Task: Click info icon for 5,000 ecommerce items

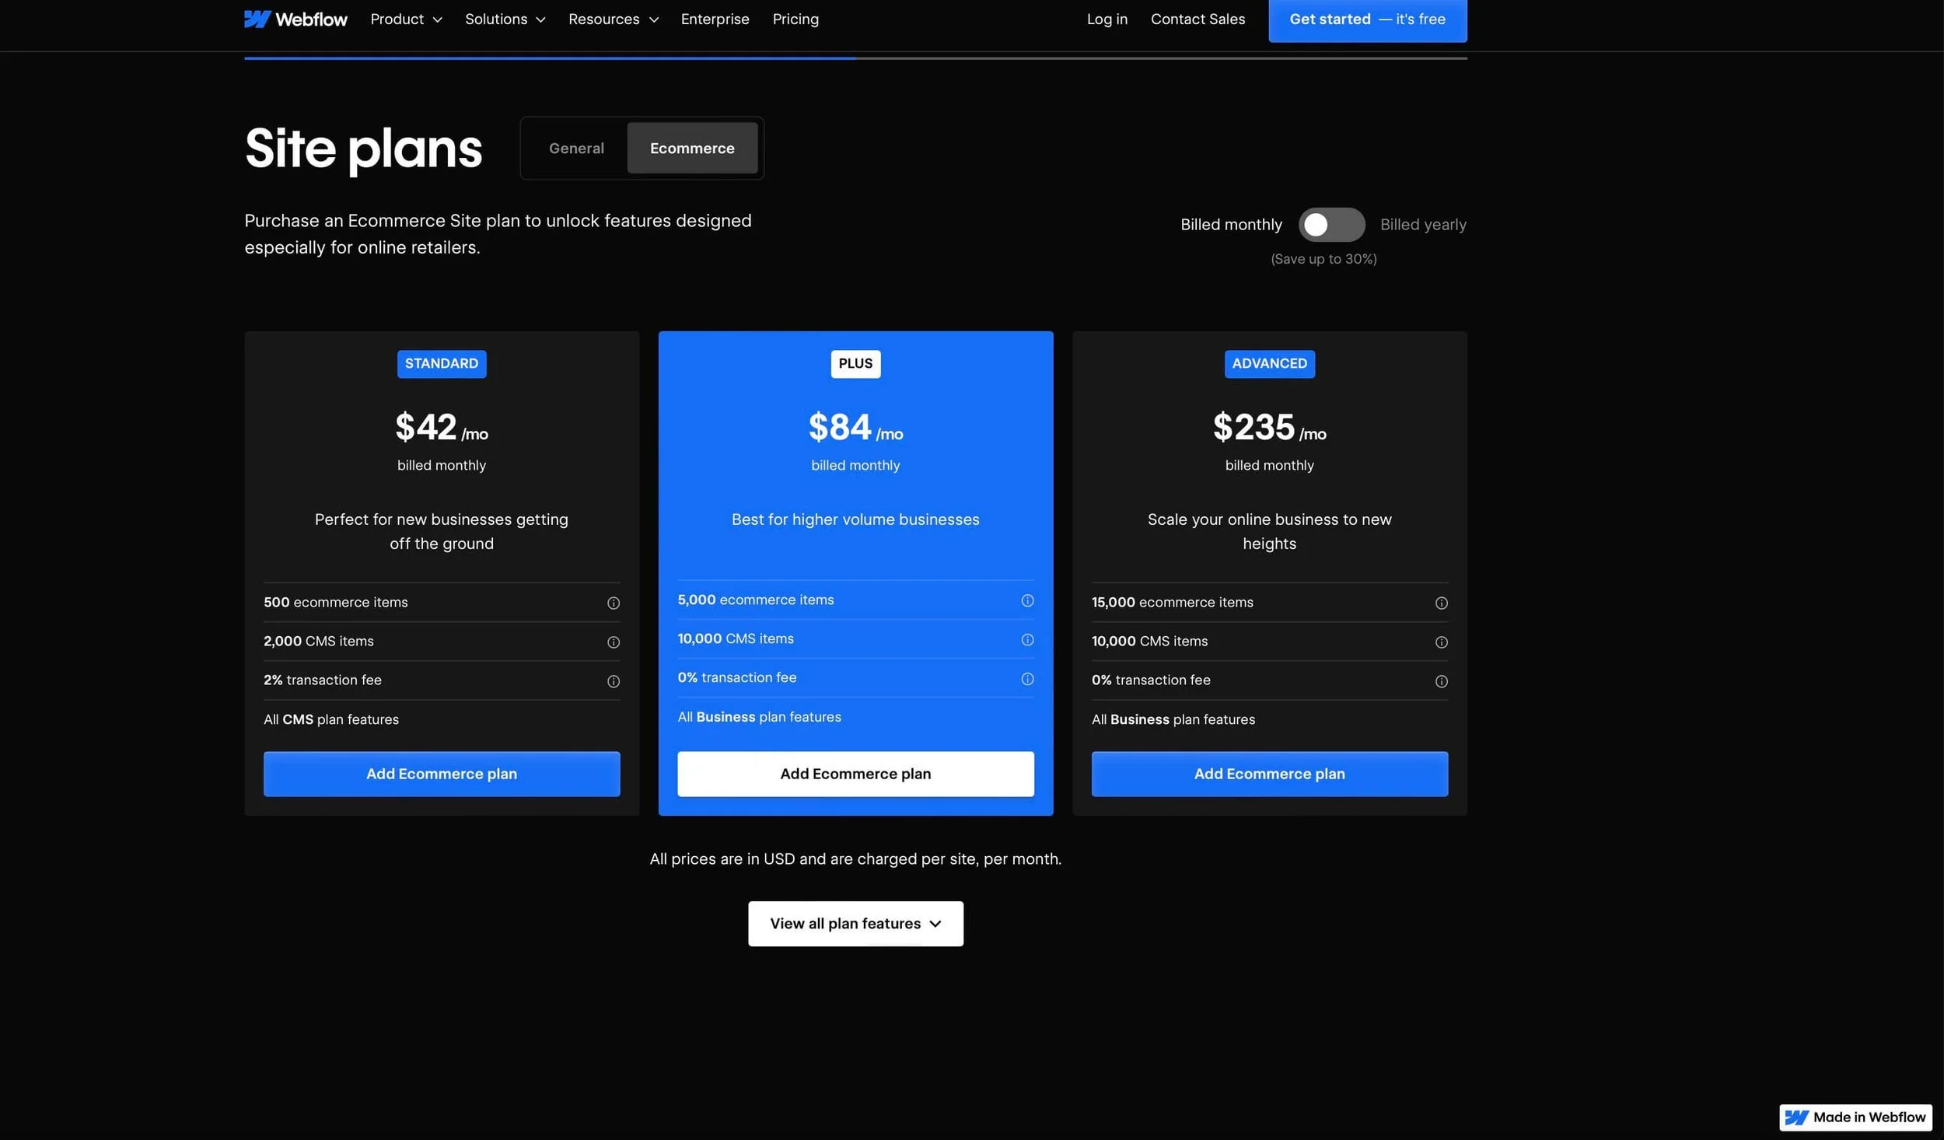Action: click(x=1026, y=601)
